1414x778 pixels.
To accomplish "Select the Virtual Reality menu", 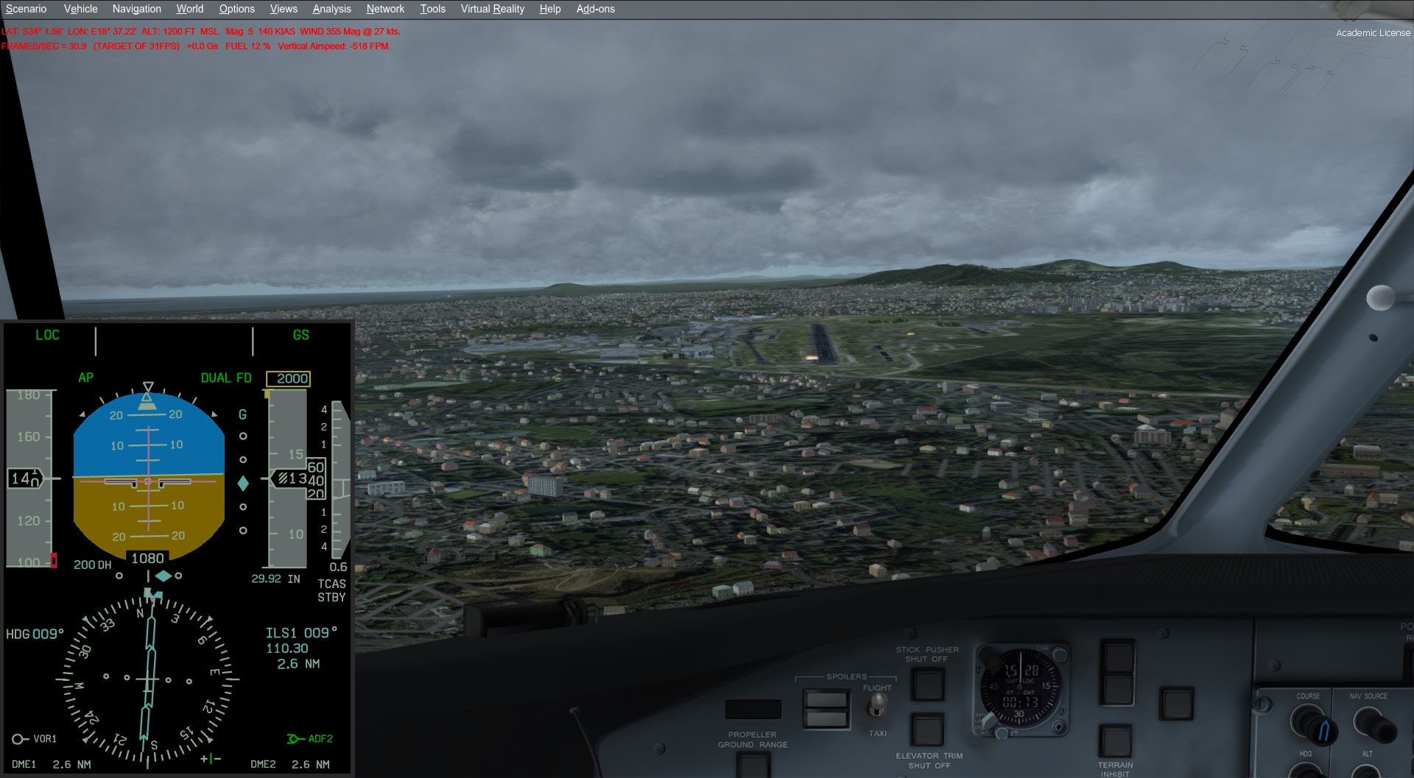I will [x=492, y=9].
